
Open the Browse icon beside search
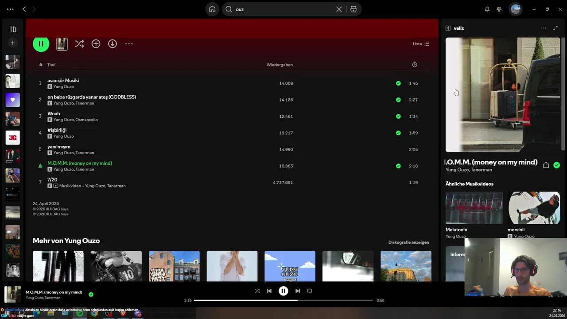tap(353, 9)
